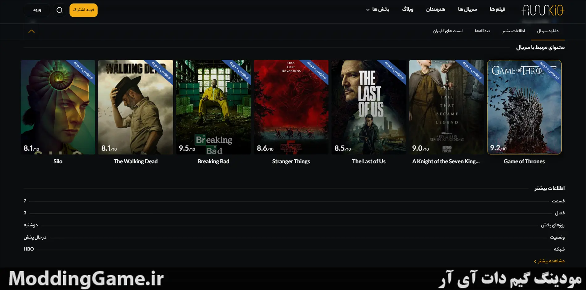586x290 pixels.
Task: Switch to دیدگاه‌ها tab
Action: click(x=483, y=31)
